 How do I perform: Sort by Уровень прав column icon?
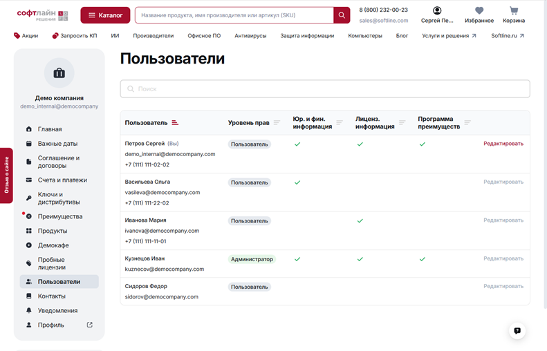click(x=277, y=123)
